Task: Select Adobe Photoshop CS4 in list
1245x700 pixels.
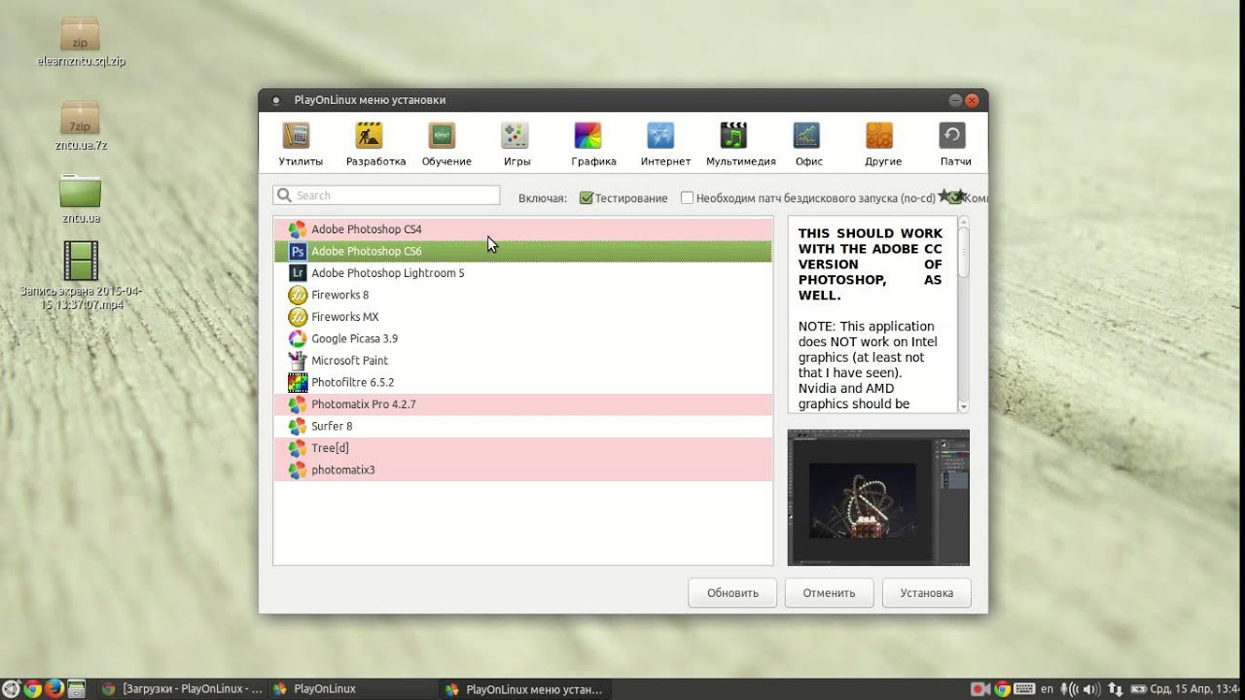Action: point(523,229)
